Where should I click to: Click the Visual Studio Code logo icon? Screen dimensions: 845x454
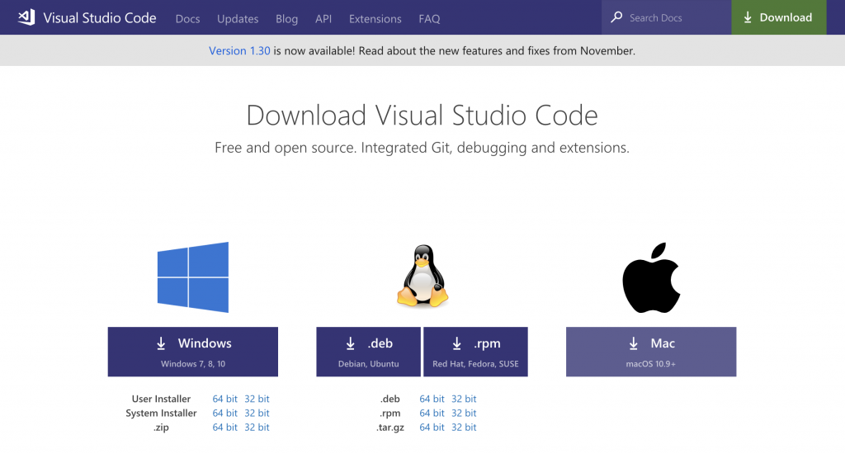(x=26, y=17)
